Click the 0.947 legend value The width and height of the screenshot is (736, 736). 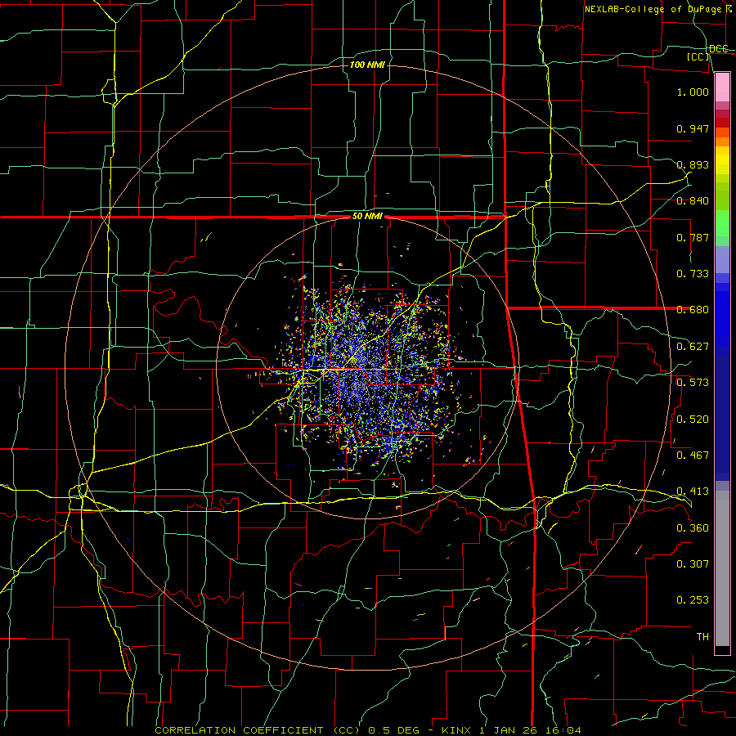[x=693, y=128]
